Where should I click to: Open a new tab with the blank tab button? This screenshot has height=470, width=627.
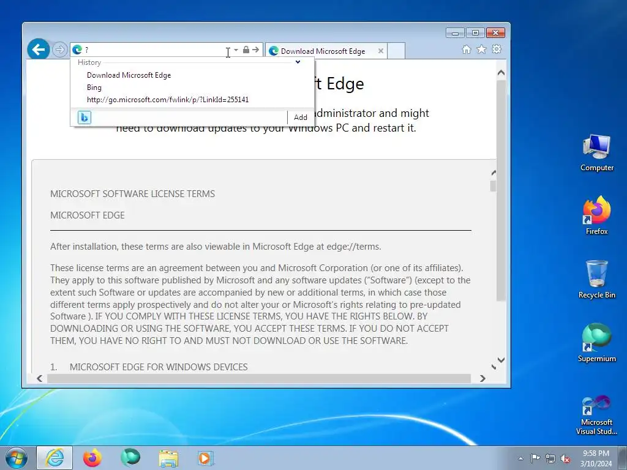coord(396,51)
